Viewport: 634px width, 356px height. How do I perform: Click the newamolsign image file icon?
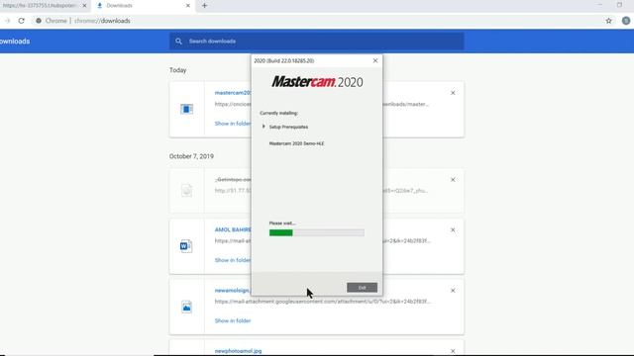tap(187, 307)
